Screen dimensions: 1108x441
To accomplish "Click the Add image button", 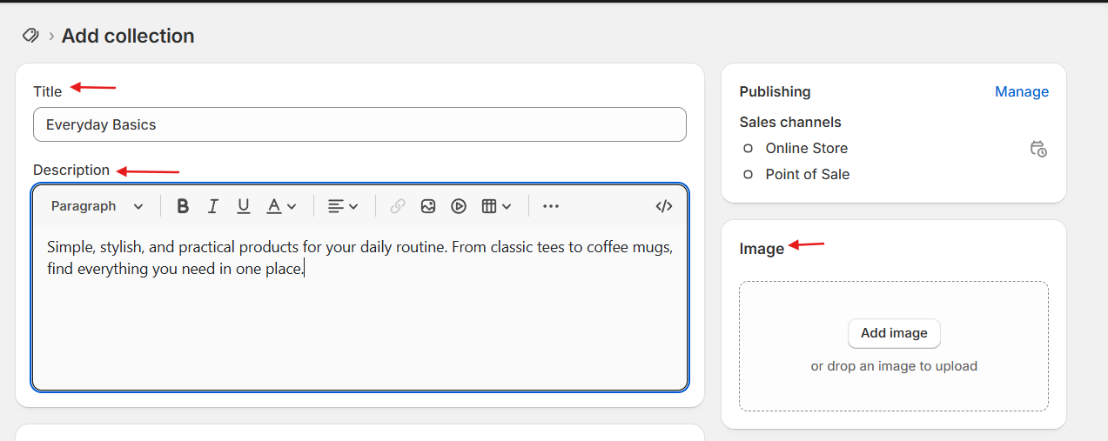I will coord(894,333).
